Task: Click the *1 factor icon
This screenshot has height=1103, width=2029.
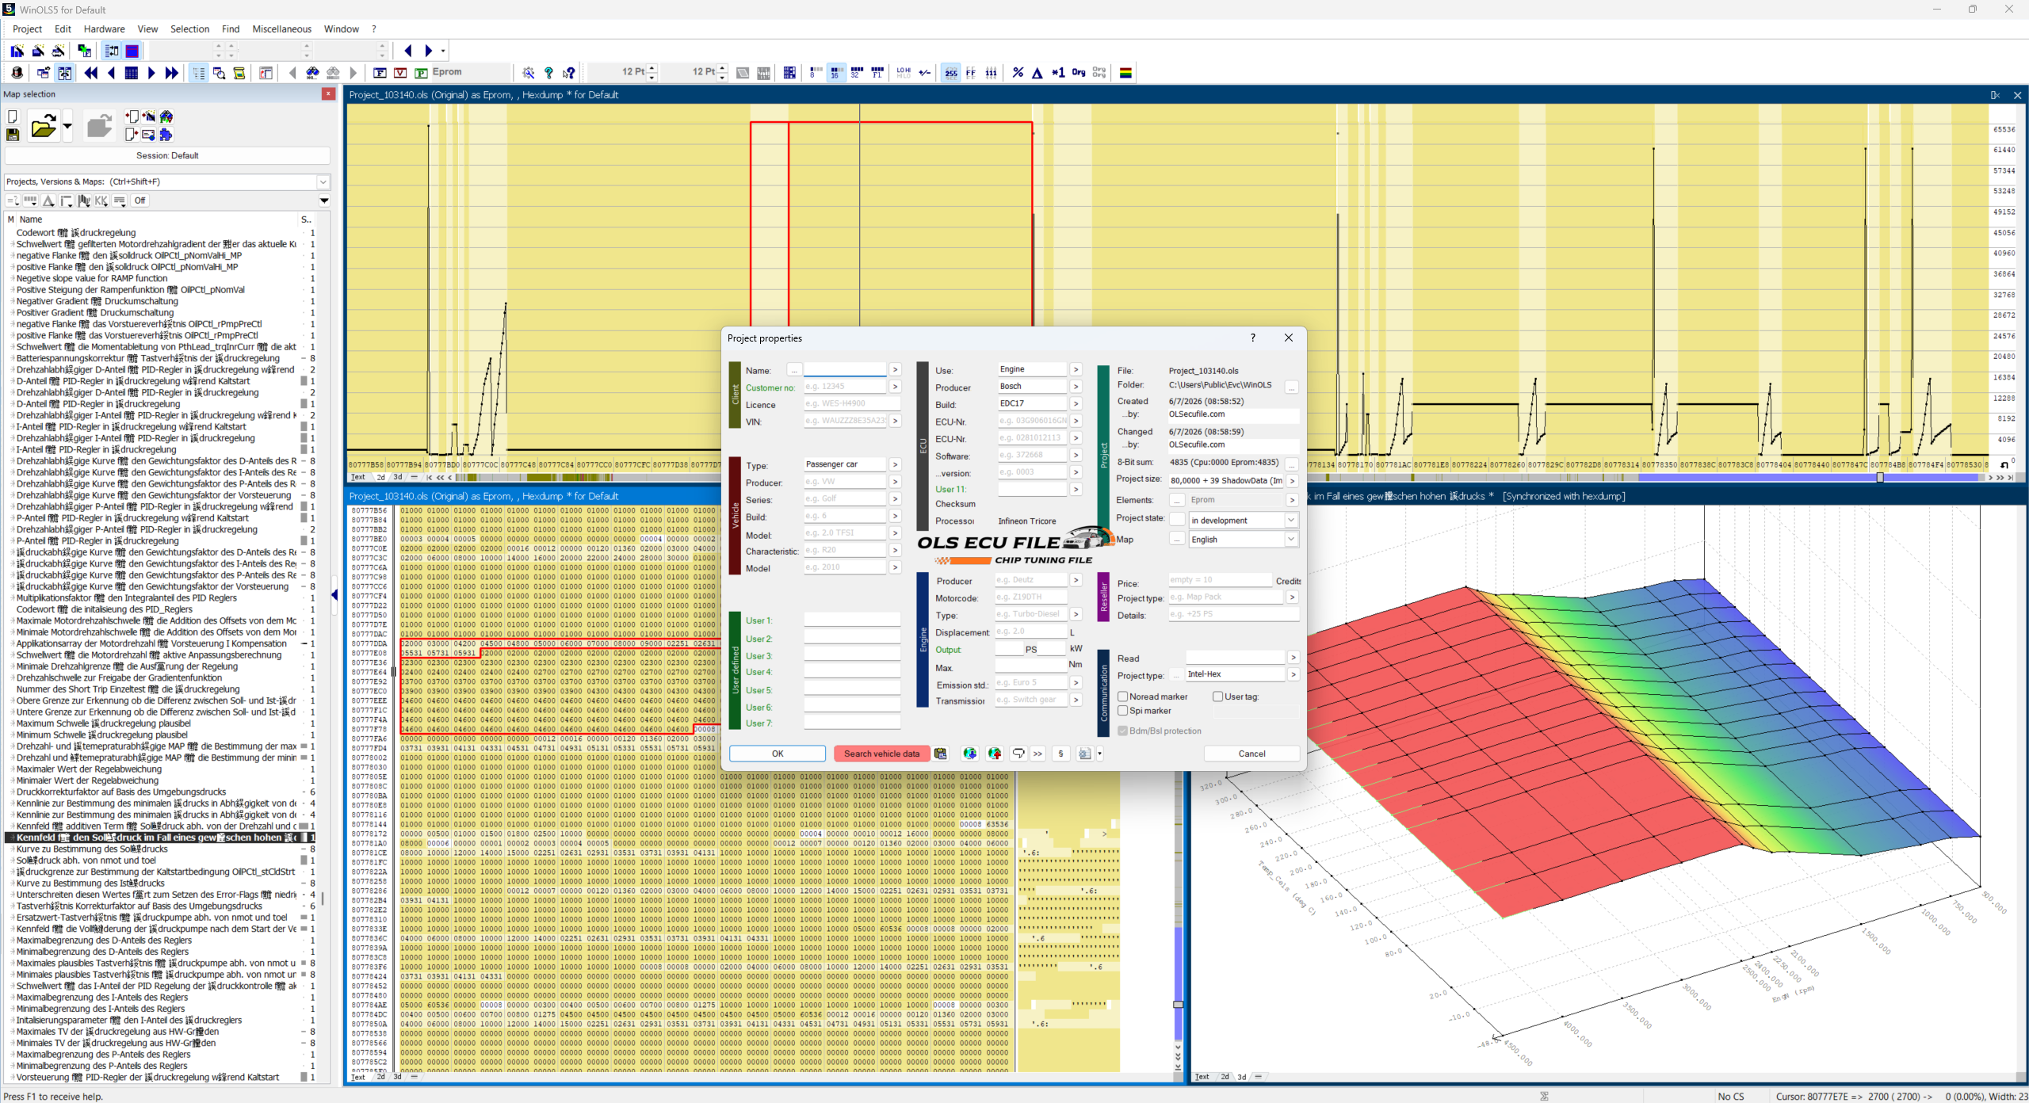Action: click(1058, 73)
